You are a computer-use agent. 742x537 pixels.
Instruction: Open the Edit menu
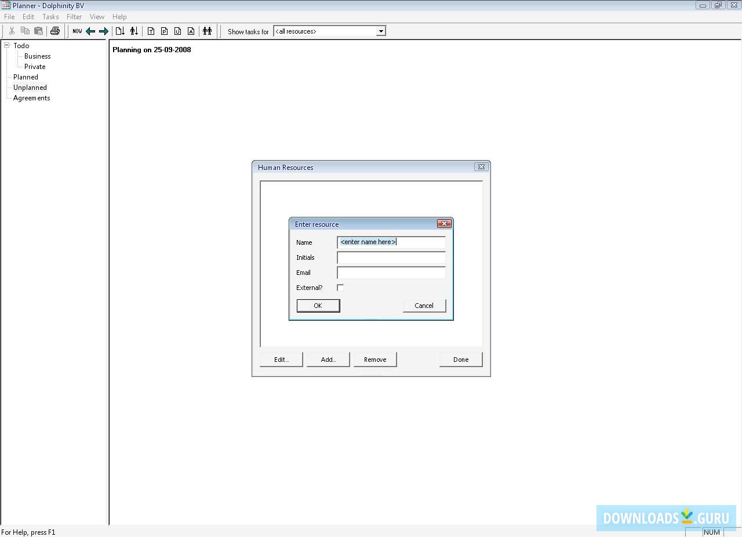click(28, 17)
